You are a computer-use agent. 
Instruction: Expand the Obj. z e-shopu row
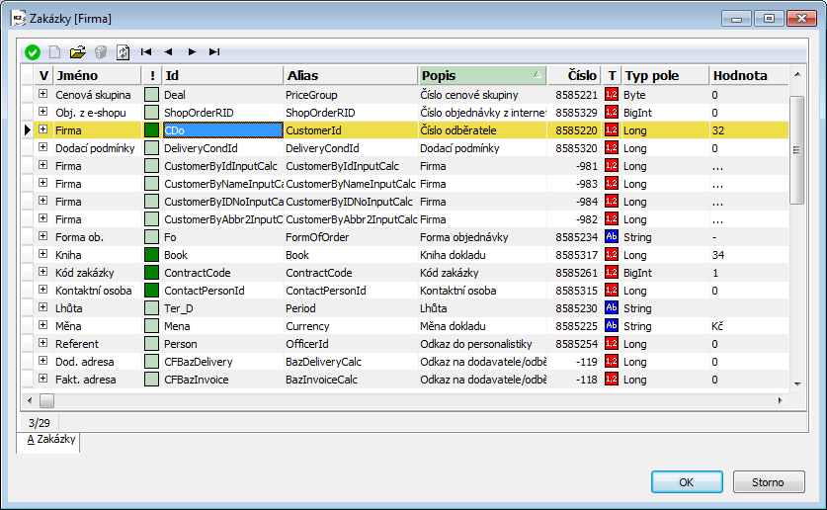[42, 112]
